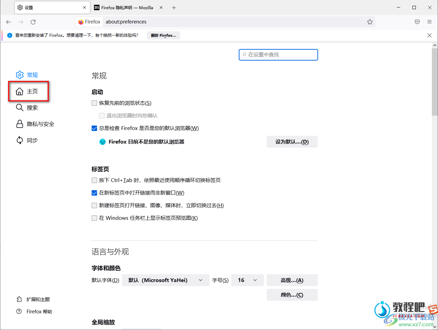The height and width of the screenshot is (330, 438).
Task: Click the info icon in notification bar
Action: [10, 35]
